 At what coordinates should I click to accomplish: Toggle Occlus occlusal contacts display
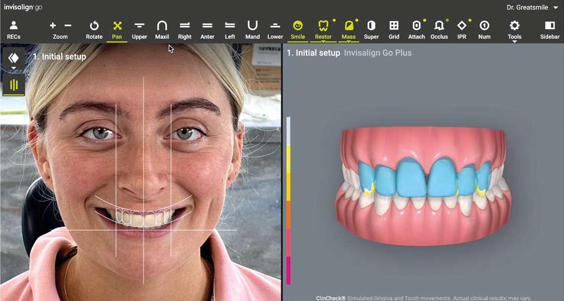tap(439, 30)
